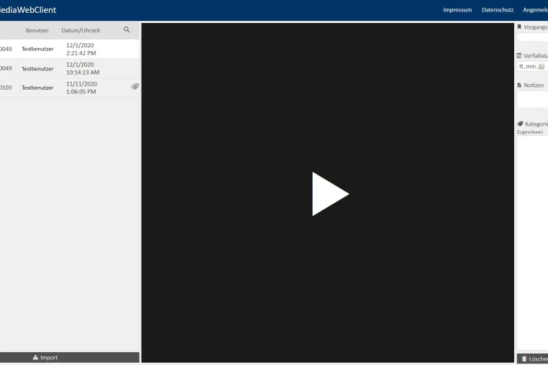This screenshot has width=548, height=365.
Task: Click Testbenutzer in the 10:14:23 AM row
Action: pyautogui.click(x=37, y=69)
